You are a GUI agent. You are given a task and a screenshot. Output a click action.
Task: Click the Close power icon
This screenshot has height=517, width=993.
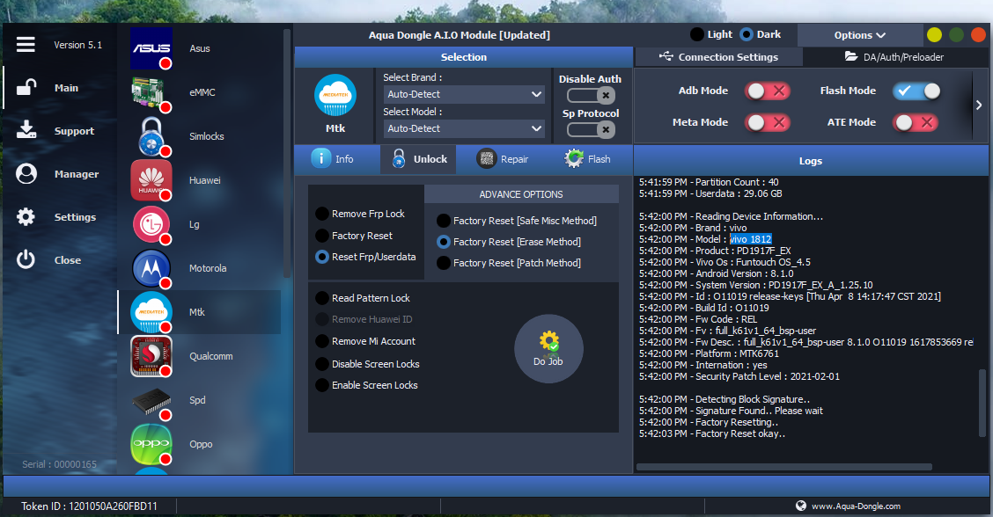tap(26, 259)
